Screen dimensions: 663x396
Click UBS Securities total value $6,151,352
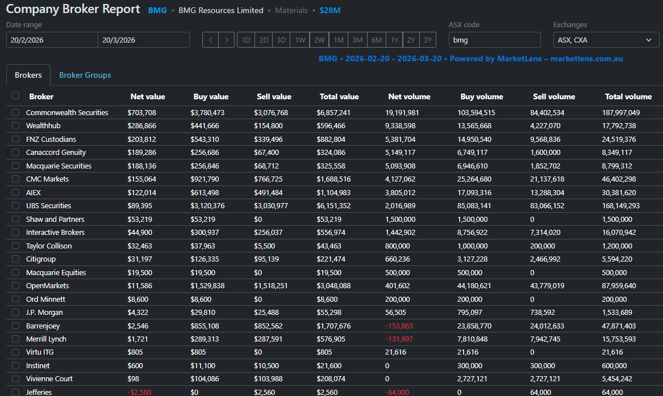333,205
